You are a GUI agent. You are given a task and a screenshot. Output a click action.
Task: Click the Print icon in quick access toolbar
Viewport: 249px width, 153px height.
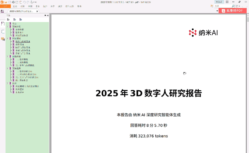point(13,2)
